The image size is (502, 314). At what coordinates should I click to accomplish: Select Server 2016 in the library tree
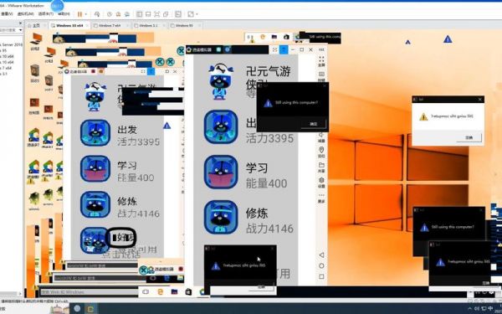pyautogui.click(x=12, y=45)
